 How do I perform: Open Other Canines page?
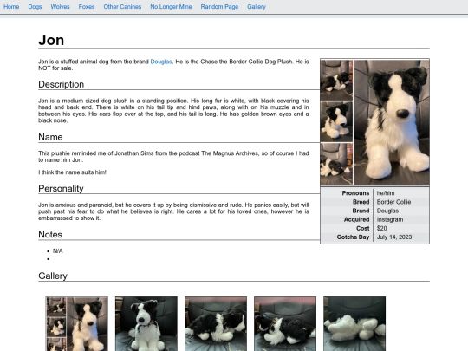(x=122, y=7)
